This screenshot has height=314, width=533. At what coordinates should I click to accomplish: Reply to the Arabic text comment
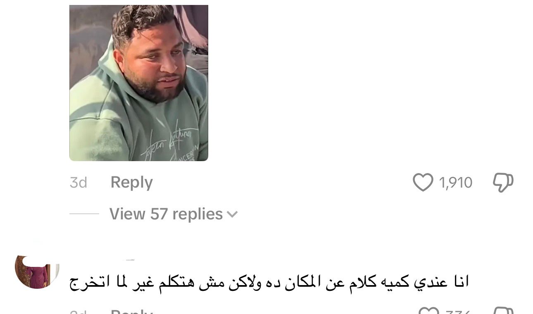pyautogui.click(x=132, y=311)
